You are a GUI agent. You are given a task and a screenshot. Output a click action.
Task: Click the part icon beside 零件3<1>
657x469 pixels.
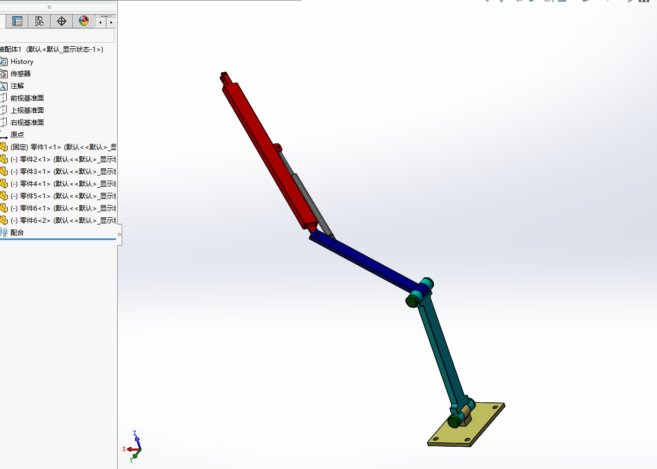click(4, 171)
